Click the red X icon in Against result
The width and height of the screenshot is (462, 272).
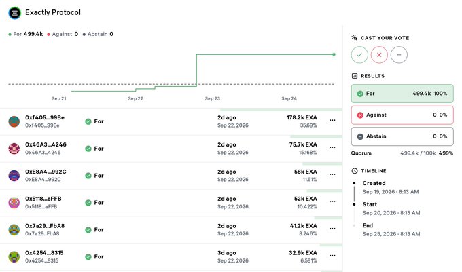coord(360,115)
